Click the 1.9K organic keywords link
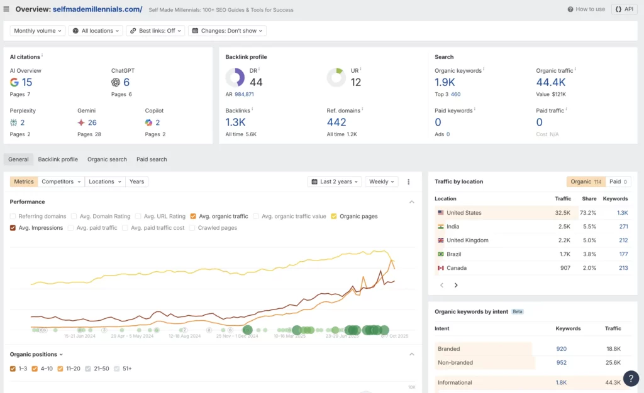This screenshot has height=393, width=644. [444, 82]
